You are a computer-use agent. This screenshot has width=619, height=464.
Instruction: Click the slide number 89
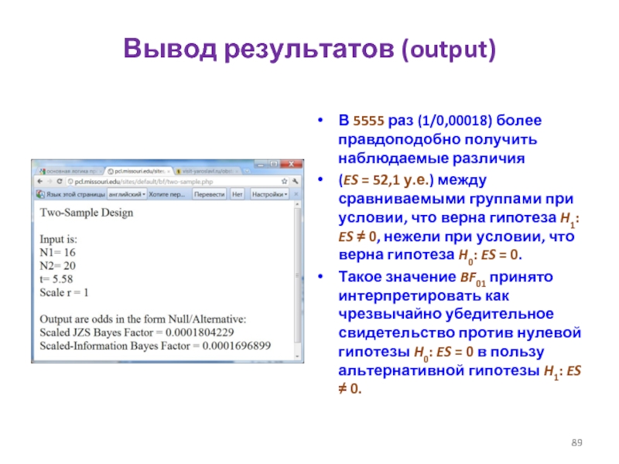point(576,442)
